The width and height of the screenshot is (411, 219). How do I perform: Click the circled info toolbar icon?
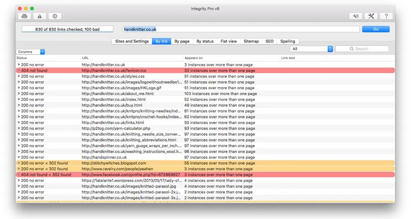[55, 16]
